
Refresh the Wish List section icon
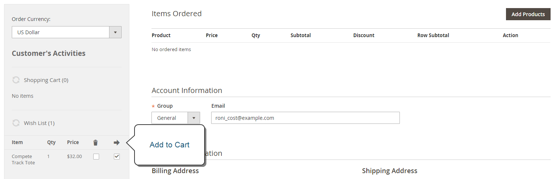pos(16,123)
